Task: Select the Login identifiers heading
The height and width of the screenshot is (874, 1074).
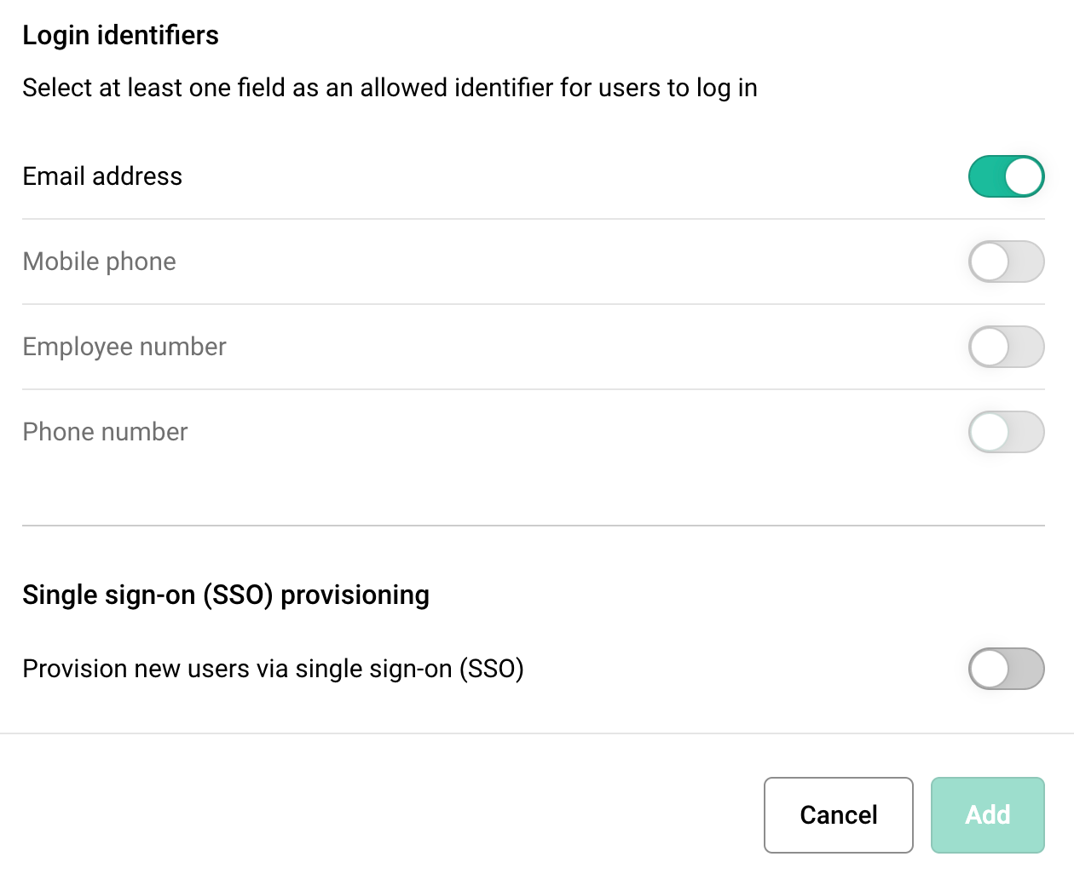Action: click(120, 35)
